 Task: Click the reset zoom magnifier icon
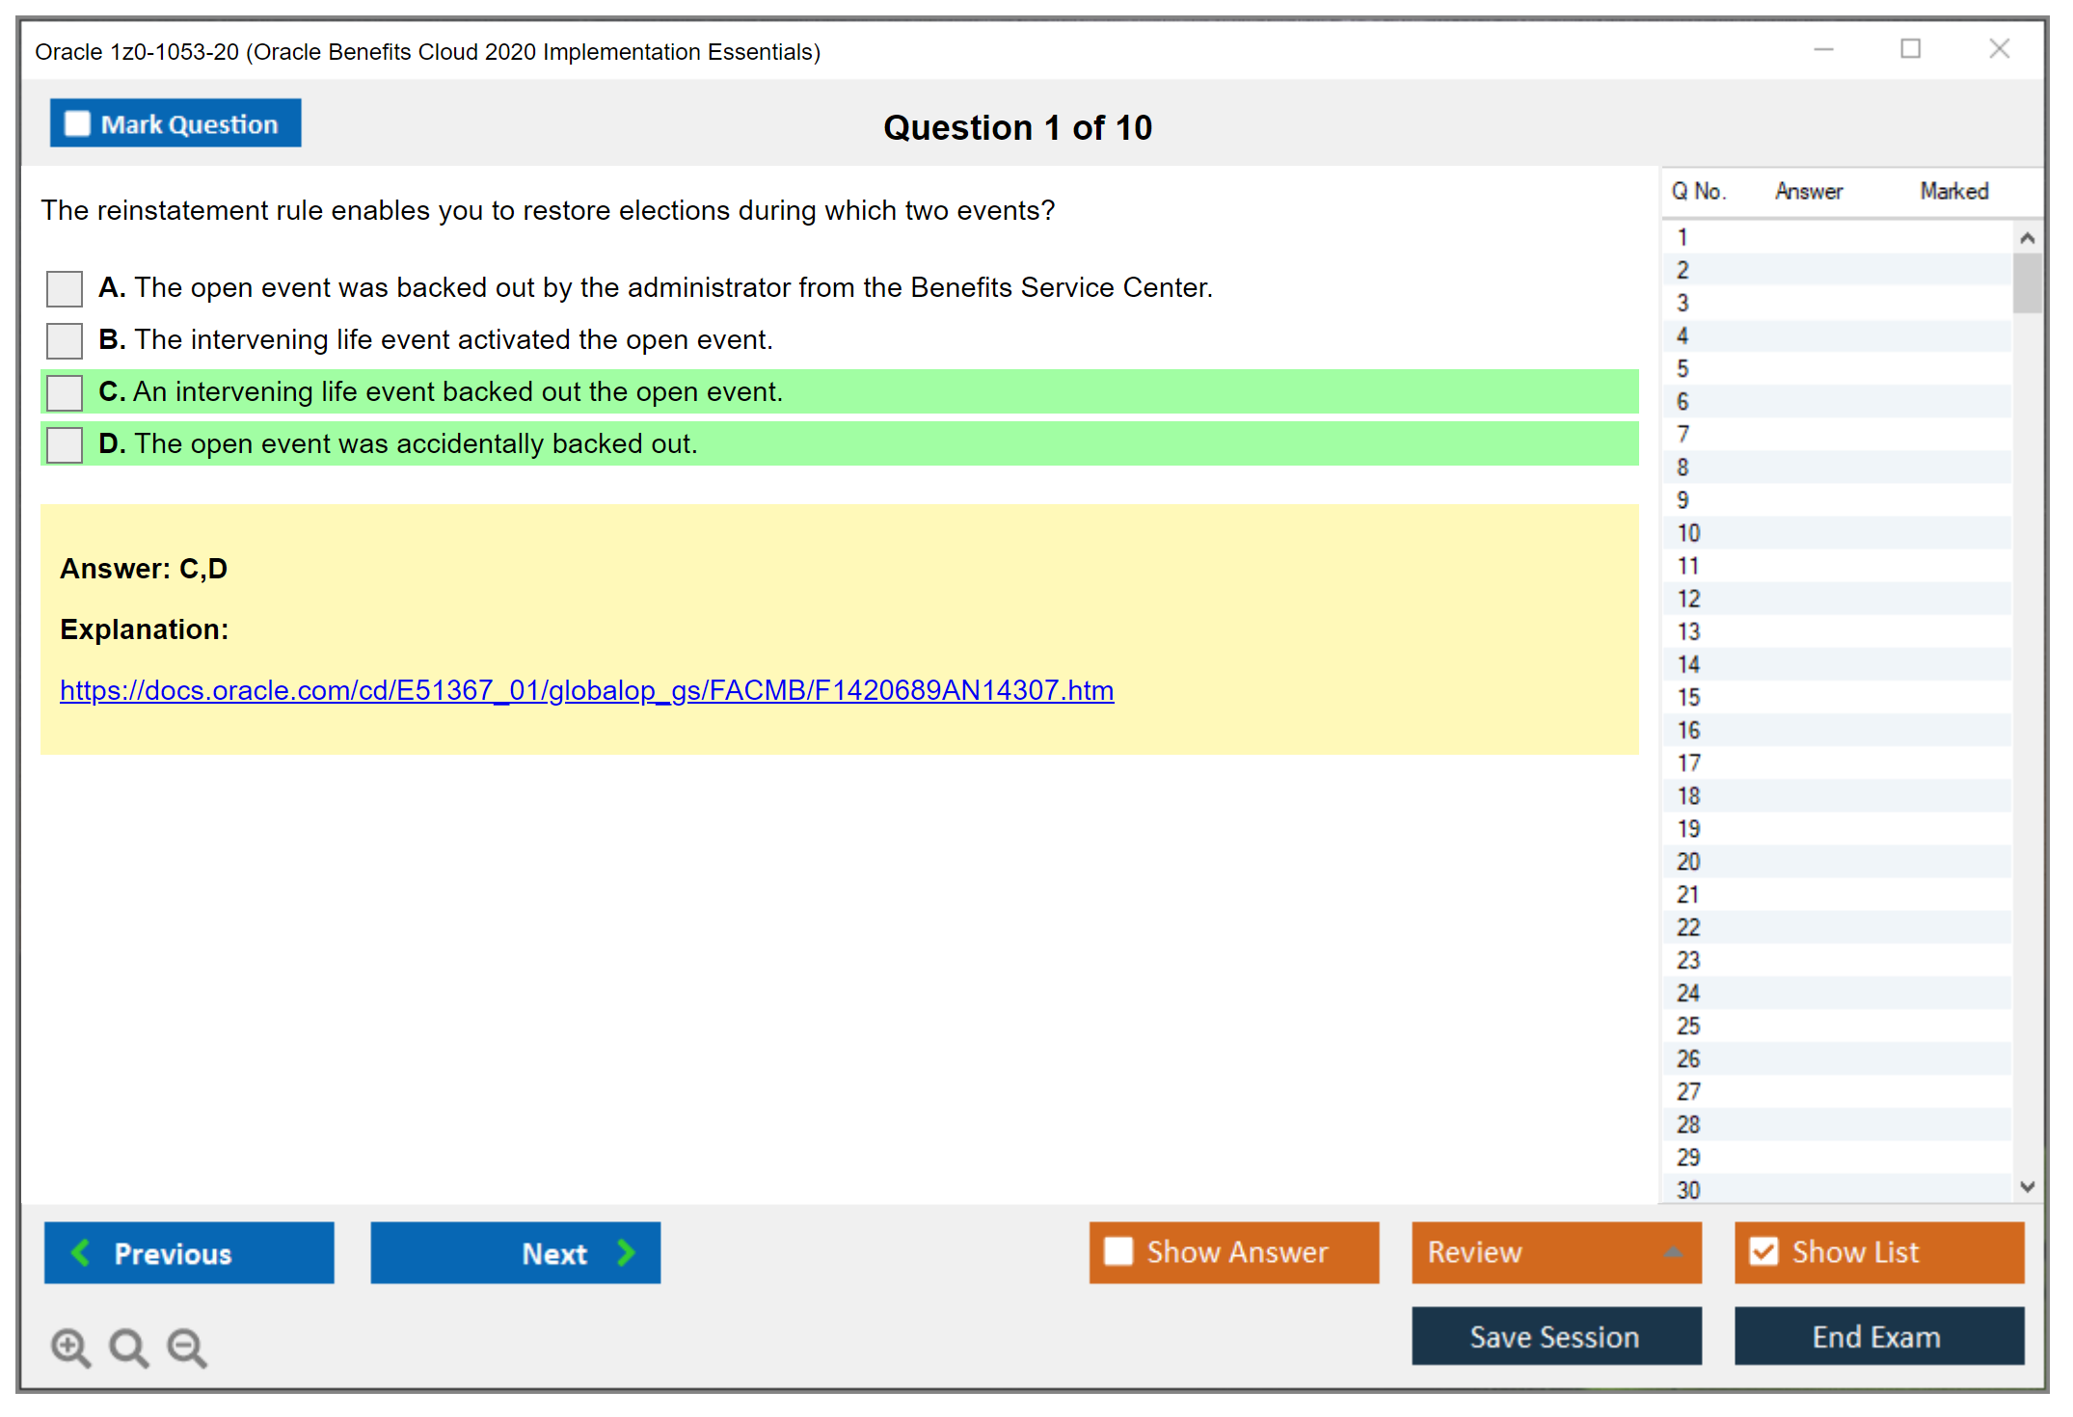click(128, 1347)
